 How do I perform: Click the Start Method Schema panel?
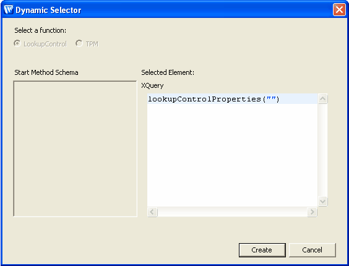[x=75, y=148]
